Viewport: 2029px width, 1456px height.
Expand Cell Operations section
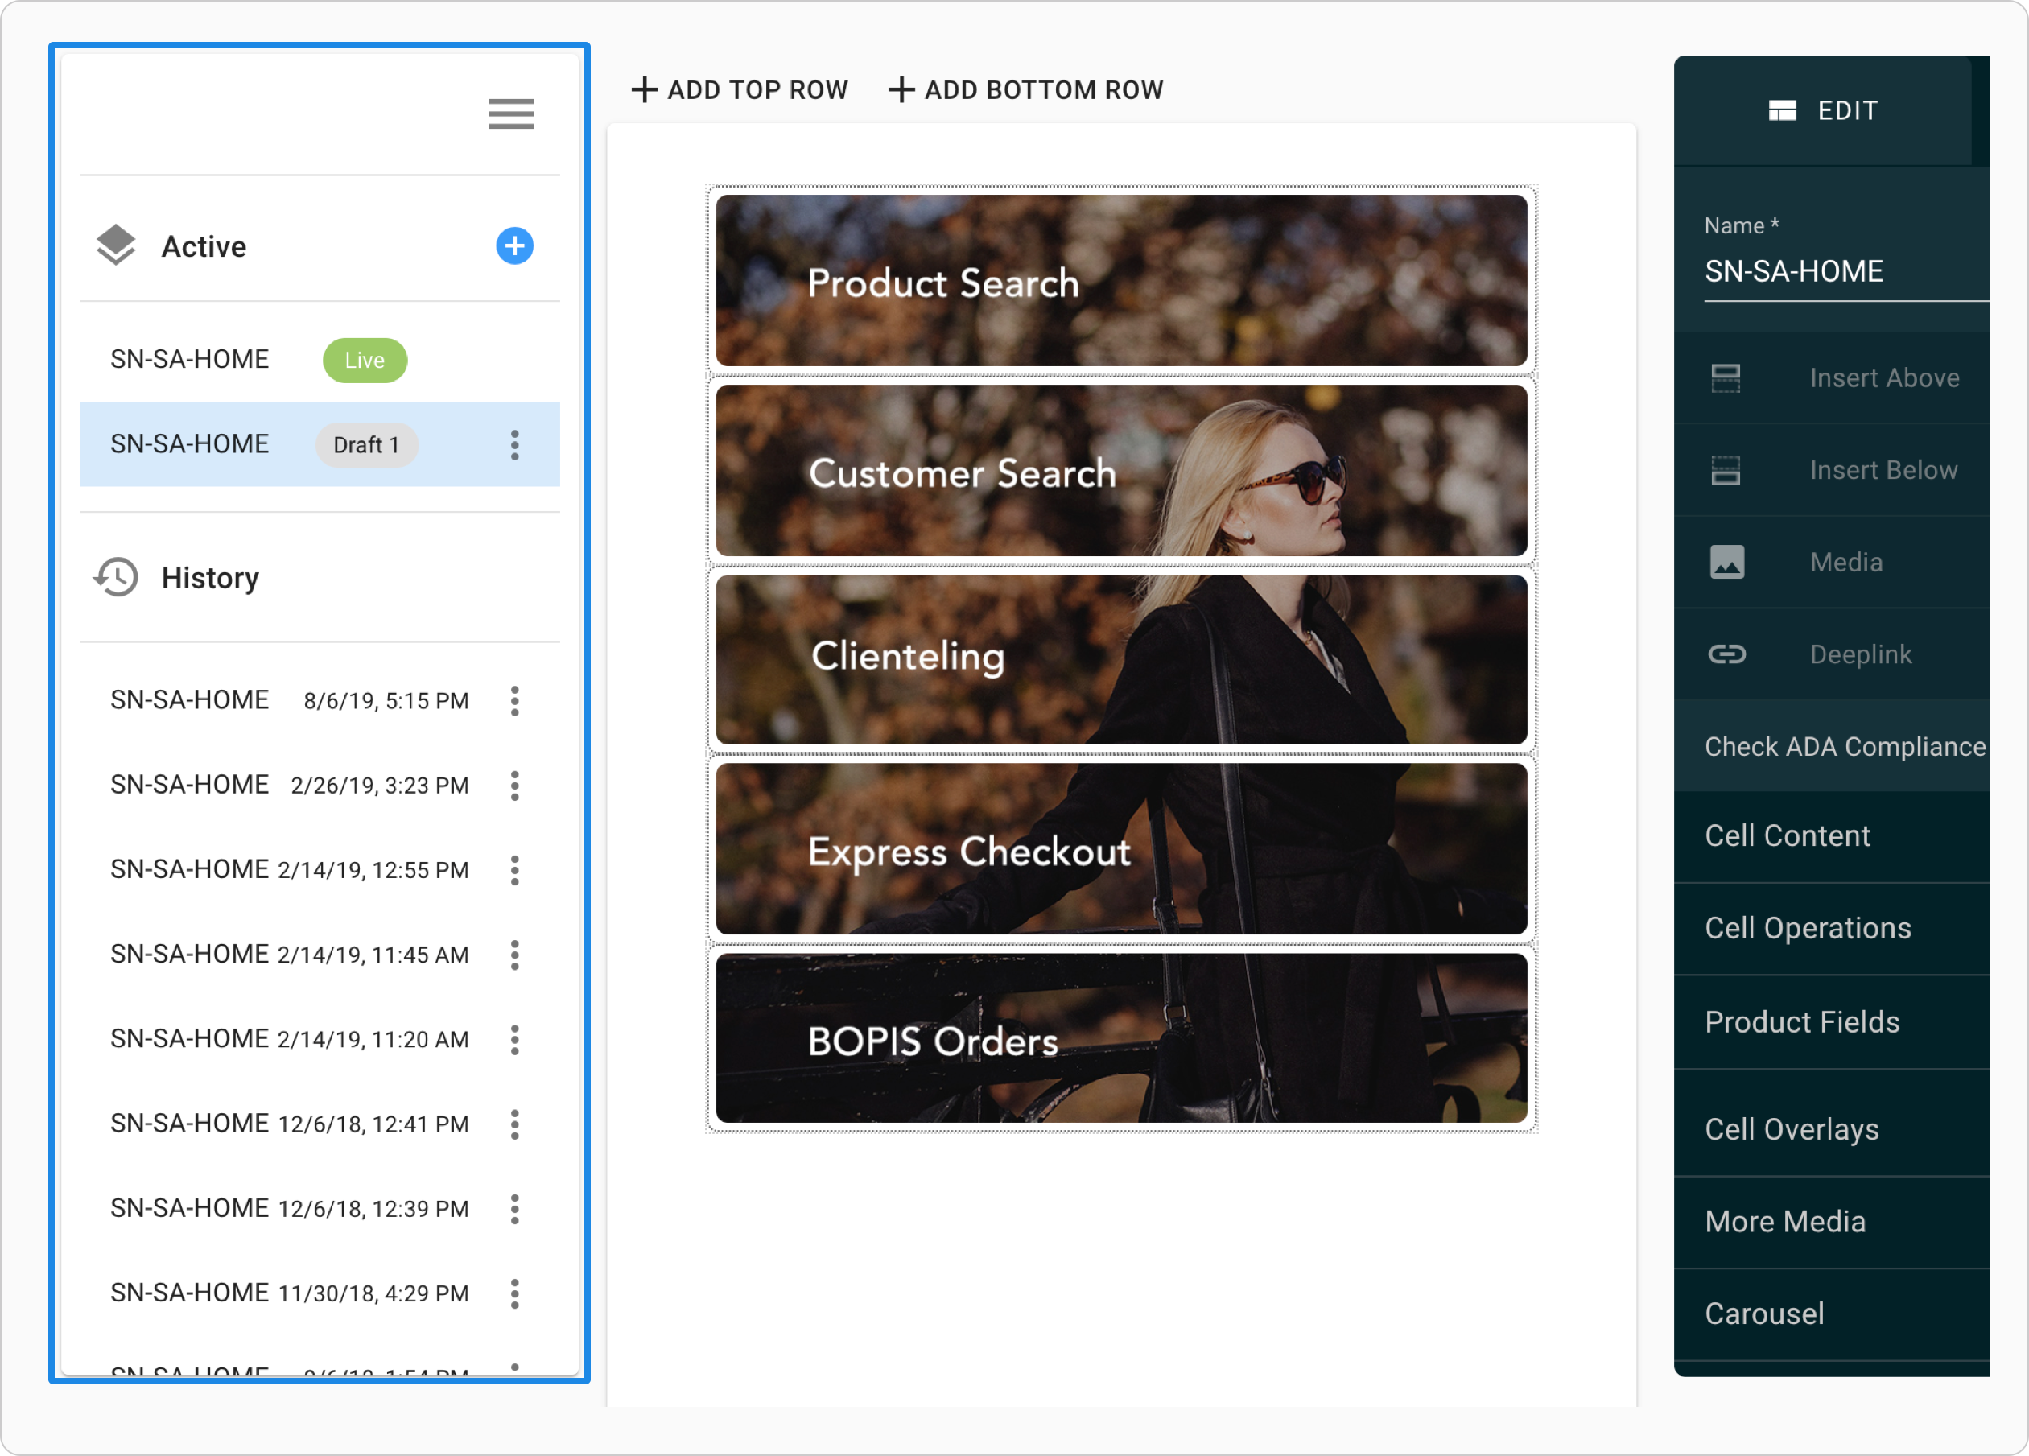(x=1831, y=929)
